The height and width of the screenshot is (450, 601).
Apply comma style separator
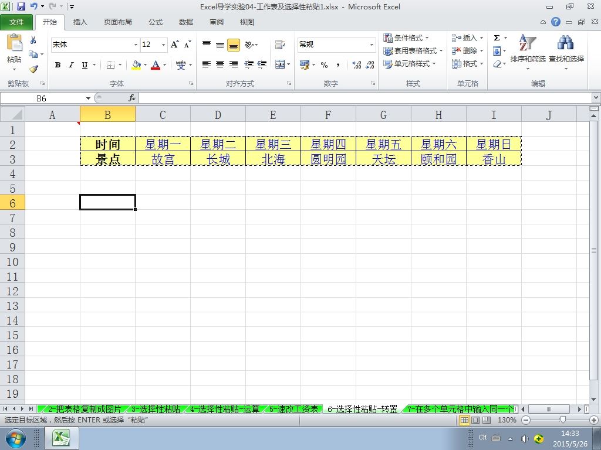[338, 64]
